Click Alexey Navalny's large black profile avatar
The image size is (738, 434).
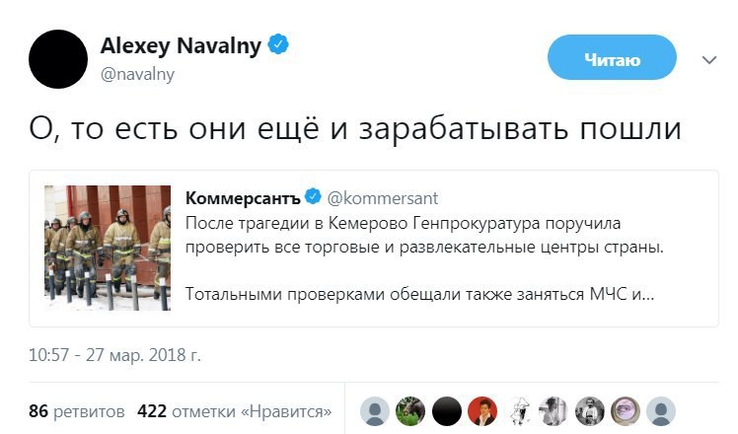[58, 57]
